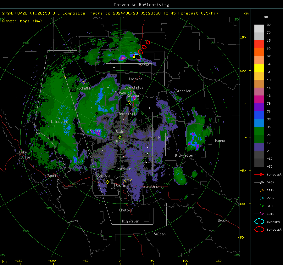The height and width of the screenshot is (265, 283).
Task: Click the Lake Louise label
Action: pyautogui.click(x=24, y=155)
